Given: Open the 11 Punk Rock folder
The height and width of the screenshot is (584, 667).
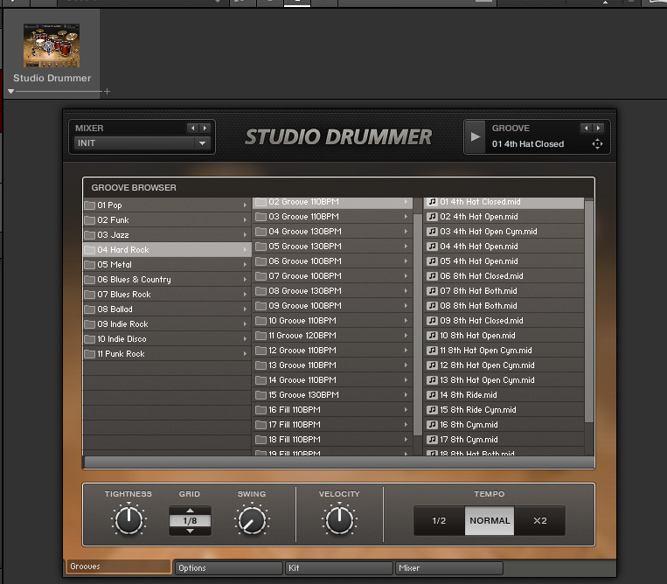Looking at the screenshot, I should (167, 354).
